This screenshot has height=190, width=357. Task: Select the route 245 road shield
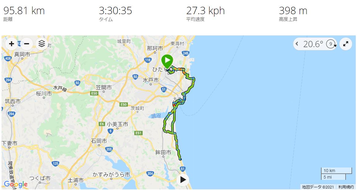[185, 53]
